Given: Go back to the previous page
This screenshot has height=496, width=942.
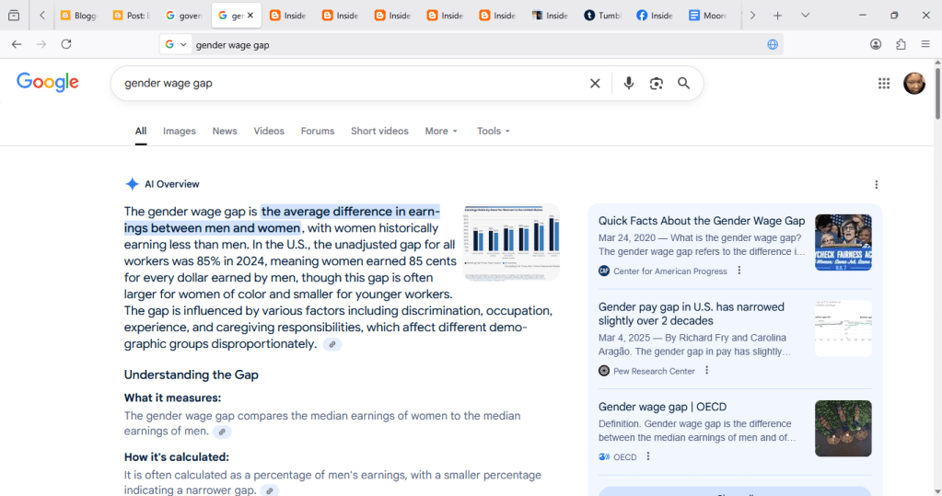Looking at the screenshot, I should click(17, 44).
